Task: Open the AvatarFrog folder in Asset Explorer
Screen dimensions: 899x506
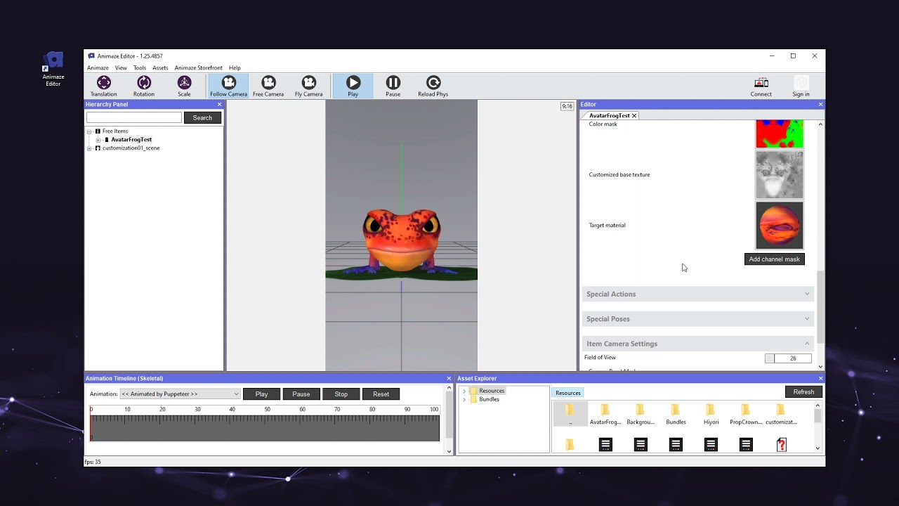Action: click(x=605, y=415)
